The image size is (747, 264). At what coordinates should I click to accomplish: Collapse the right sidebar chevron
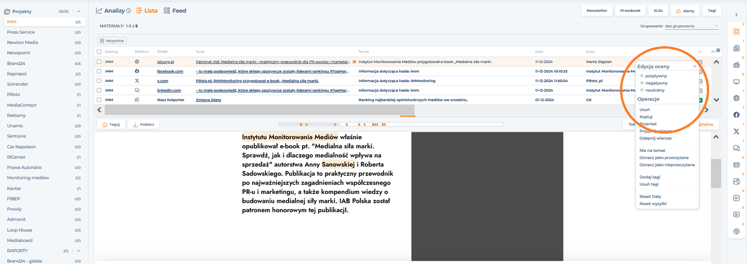tap(736, 14)
